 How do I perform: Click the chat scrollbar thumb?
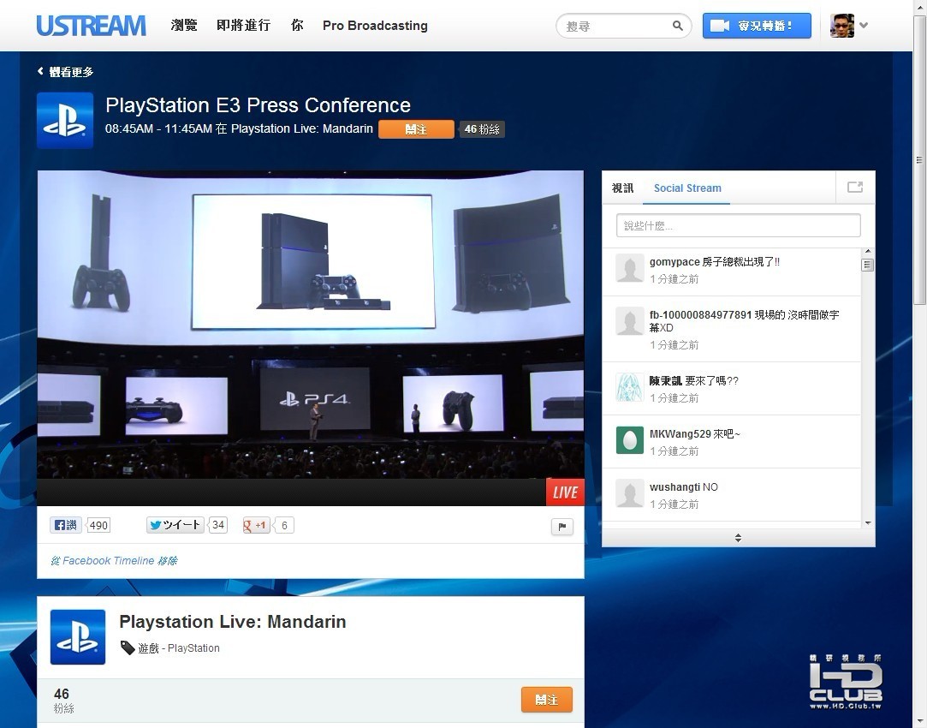click(867, 265)
